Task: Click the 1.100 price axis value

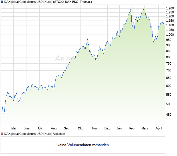Action: pos(170,25)
